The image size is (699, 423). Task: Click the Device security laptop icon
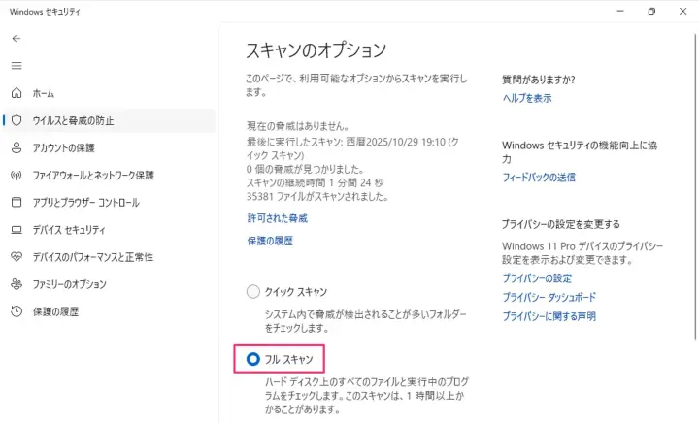tap(16, 230)
